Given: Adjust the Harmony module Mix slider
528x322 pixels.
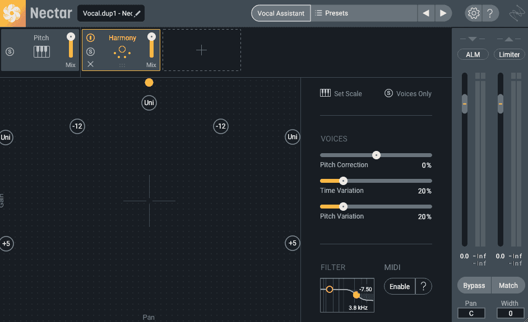Looking at the screenshot, I should pos(151,45).
